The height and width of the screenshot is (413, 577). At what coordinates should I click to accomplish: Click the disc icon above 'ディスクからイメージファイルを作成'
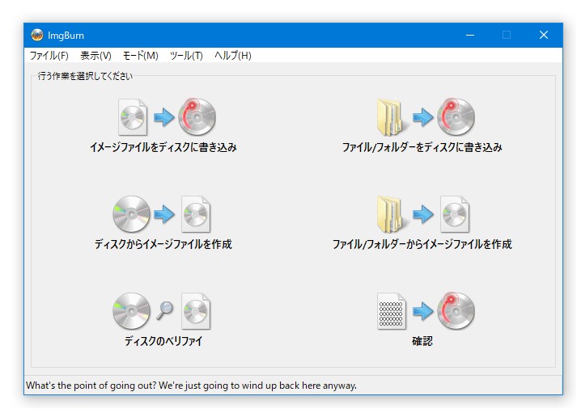pyautogui.click(x=131, y=214)
